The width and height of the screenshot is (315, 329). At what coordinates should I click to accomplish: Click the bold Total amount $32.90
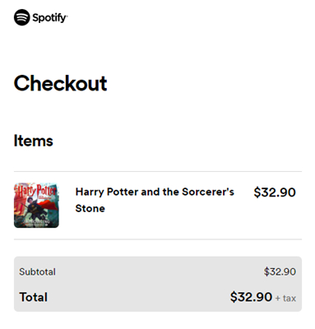tap(251, 297)
